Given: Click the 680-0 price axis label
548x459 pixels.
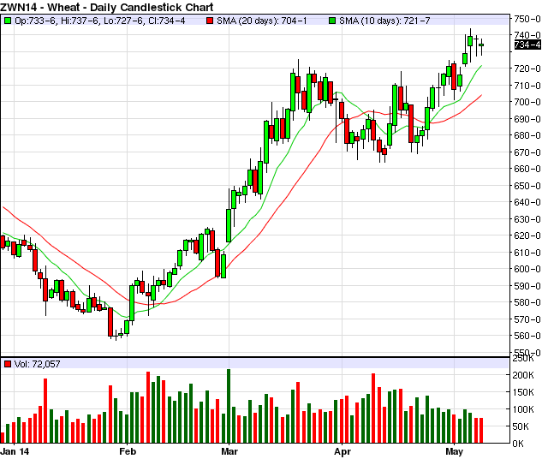Looking at the screenshot, I should (527, 135).
